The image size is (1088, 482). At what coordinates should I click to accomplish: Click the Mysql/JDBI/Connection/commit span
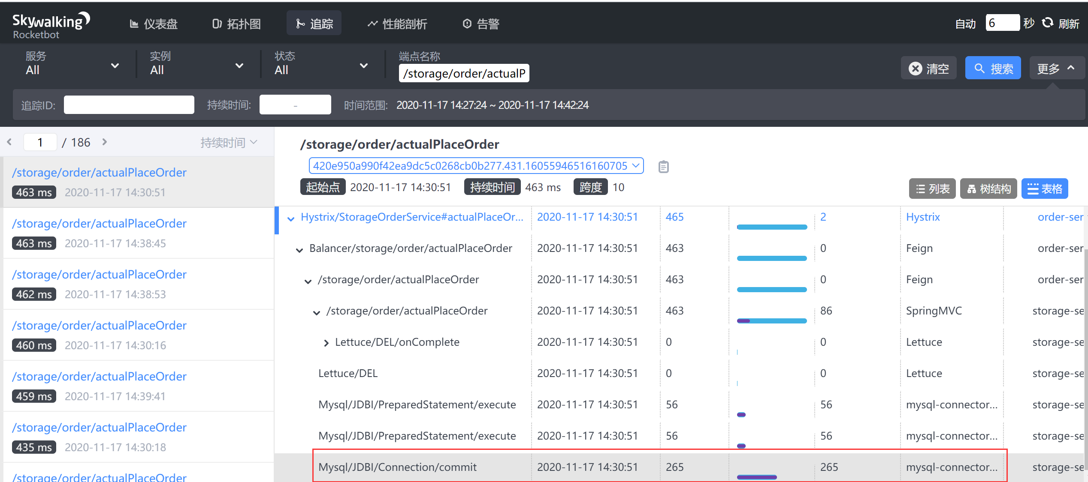click(x=397, y=467)
